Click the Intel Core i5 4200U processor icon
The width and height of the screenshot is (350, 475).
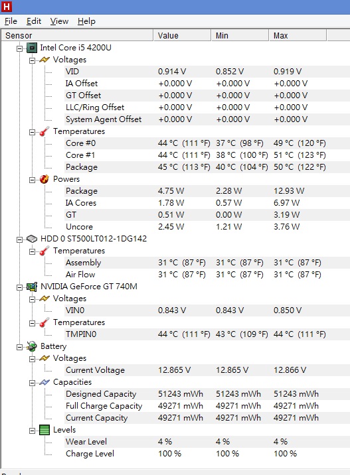[32, 48]
